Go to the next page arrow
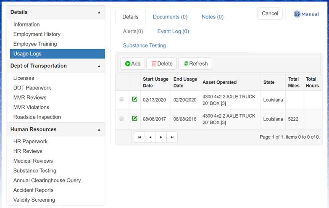This screenshot has height=208, width=329. pyautogui.click(x=161, y=137)
